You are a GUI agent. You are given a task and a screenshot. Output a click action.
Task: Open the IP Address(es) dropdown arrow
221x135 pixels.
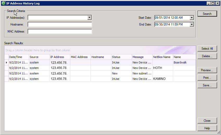coord(89,17)
